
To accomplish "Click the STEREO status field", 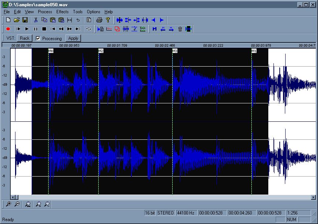I will point(166,213).
